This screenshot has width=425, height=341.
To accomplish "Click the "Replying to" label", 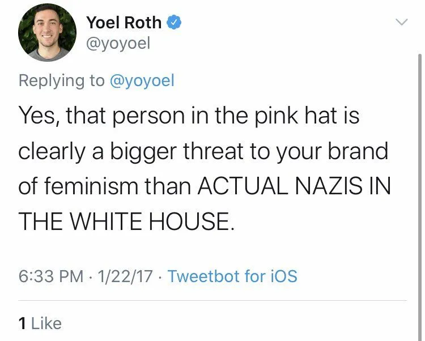I will (61, 80).
